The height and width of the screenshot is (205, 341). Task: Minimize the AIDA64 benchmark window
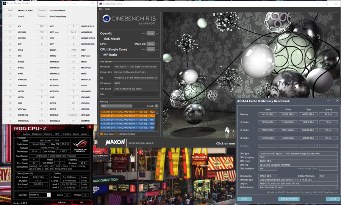point(328,101)
